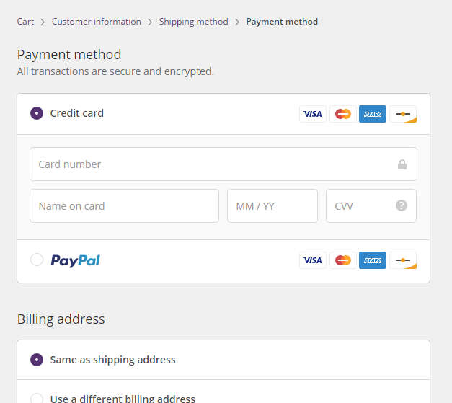This screenshot has height=403, width=452.
Task: Go back to Cart breadcrumb
Action: click(x=25, y=22)
